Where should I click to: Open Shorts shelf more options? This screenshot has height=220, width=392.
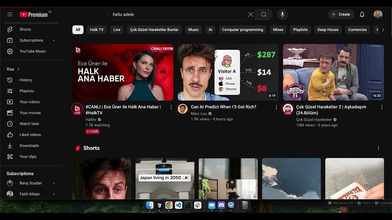pyautogui.click(x=379, y=148)
